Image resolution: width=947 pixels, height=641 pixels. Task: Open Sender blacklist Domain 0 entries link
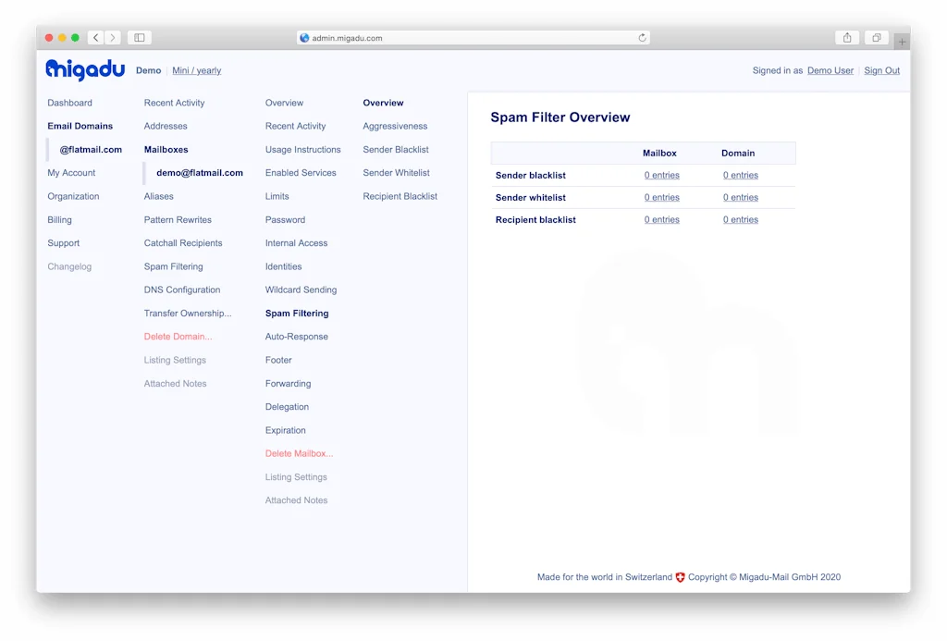click(x=741, y=175)
